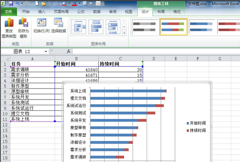Open the 文件 file tab
This screenshot has width=240, height=162.
click(8, 12)
